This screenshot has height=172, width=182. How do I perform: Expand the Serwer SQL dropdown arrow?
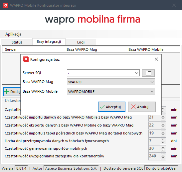pyautogui.click(x=137, y=73)
